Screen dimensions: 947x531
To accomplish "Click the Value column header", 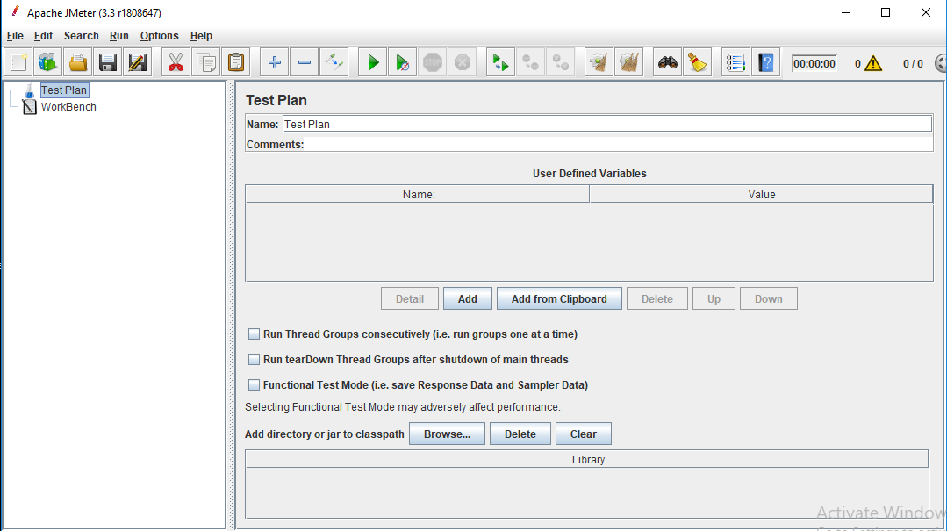I will (762, 195).
